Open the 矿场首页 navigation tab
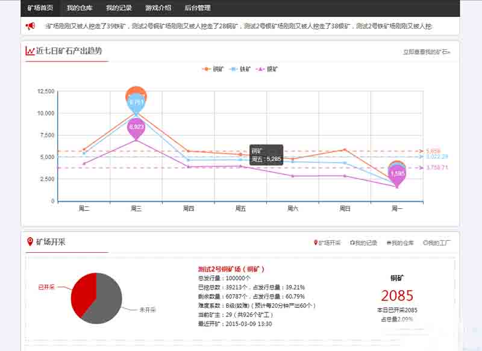482x351 pixels. pyautogui.click(x=40, y=8)
